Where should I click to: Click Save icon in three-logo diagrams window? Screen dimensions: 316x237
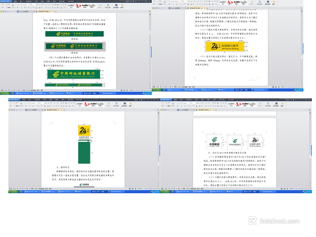click(x=164, y=110)
